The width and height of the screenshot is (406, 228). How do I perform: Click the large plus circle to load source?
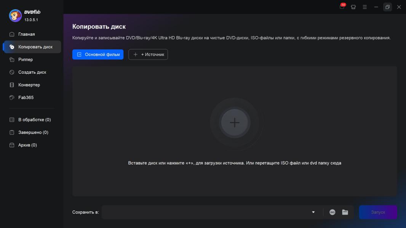235,122
